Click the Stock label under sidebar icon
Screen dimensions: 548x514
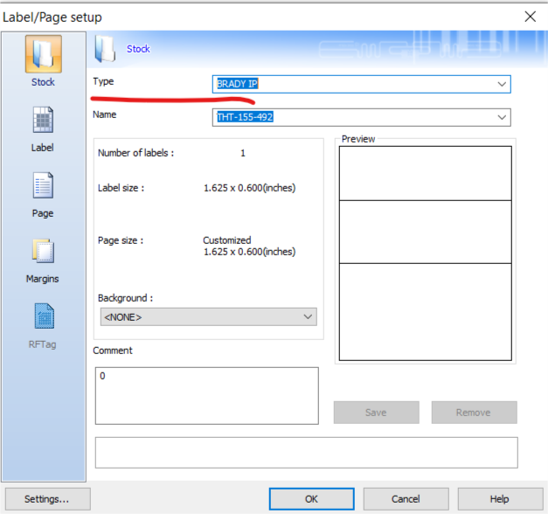(43, 82)
